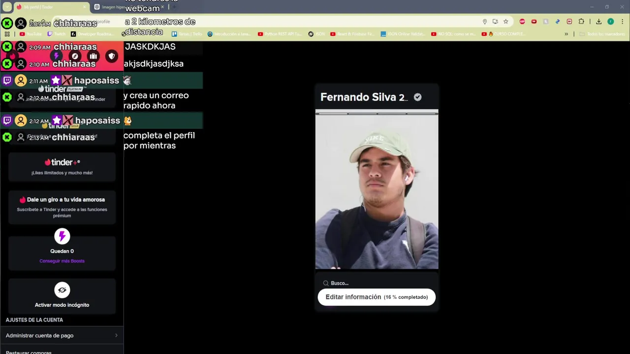Switch to the Imagen hiper tab
The image size is (630, 354).
(x=129, y=7)
